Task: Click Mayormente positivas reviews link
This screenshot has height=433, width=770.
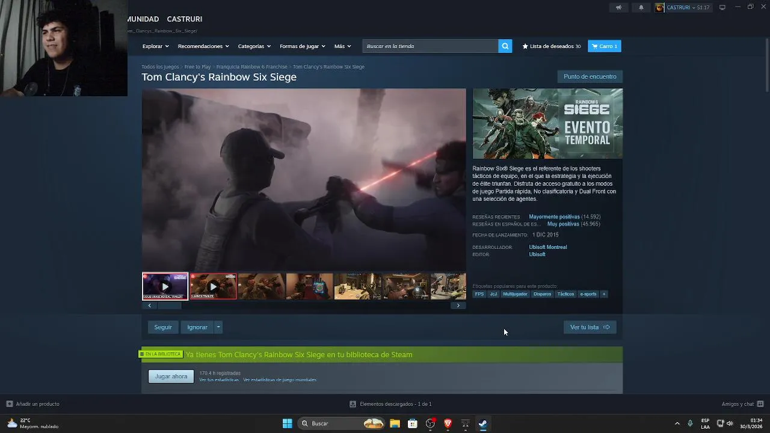Action: tap(554, 216)
